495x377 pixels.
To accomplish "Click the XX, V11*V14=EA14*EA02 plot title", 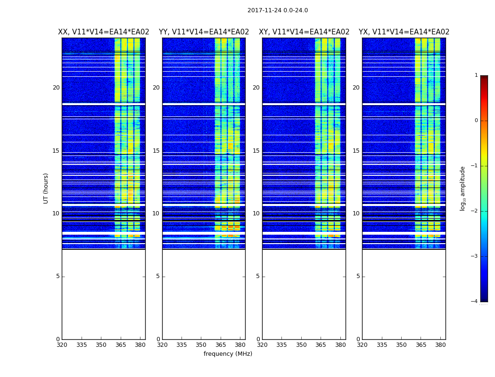I will 104,32.
